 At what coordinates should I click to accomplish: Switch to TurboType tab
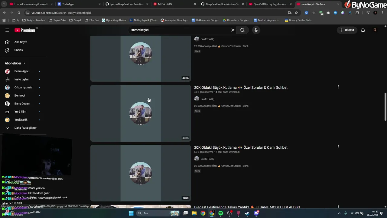coord(79,4)
